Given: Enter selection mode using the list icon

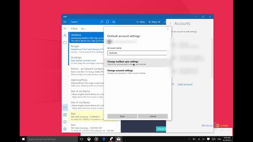Looking at the screenshot, I should click(x=113, y=22).
